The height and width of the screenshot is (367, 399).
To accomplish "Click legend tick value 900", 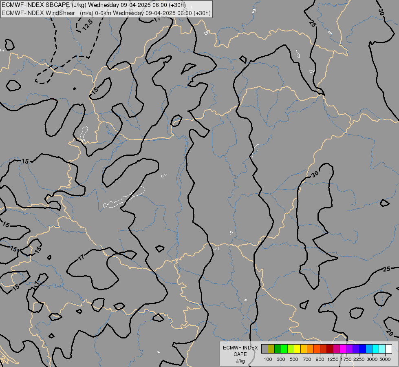I will 320,359.
